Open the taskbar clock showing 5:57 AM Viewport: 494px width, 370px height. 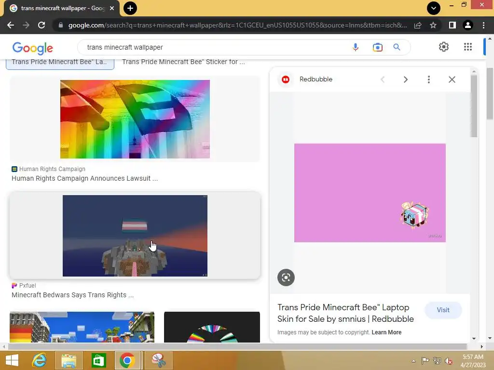(473, 361)
